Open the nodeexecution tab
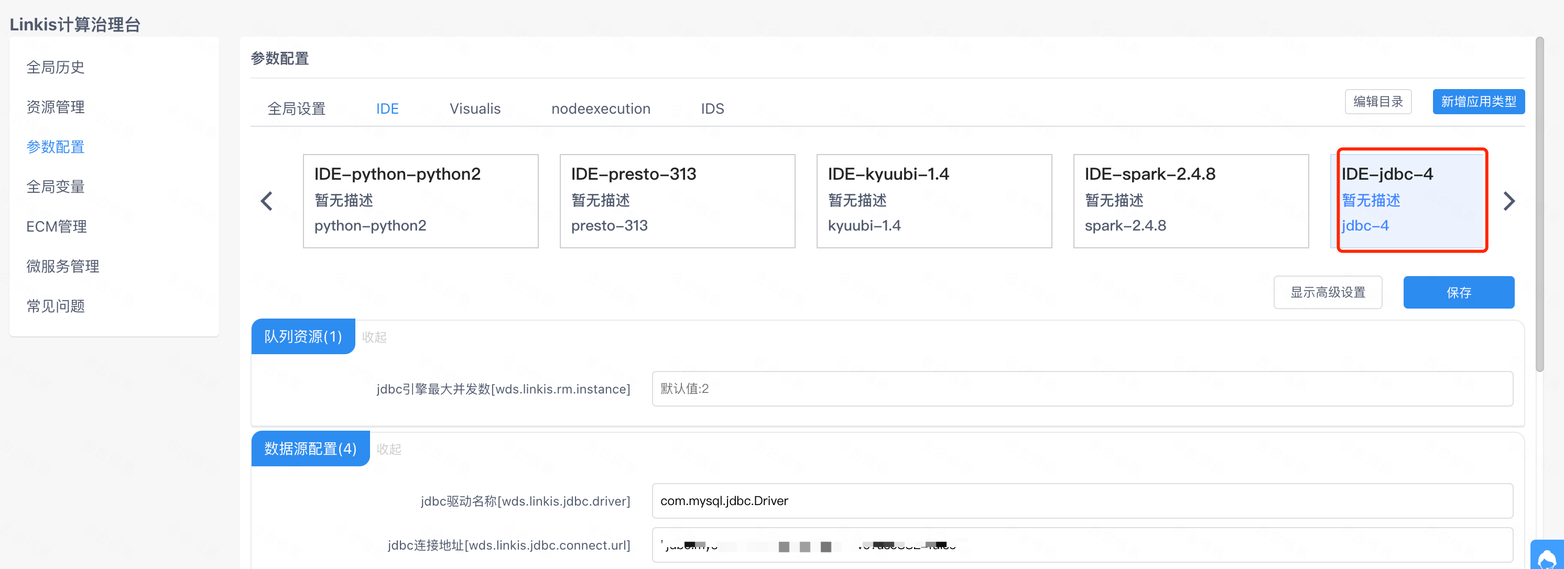Screen dimensions: 1564x569 601,108
